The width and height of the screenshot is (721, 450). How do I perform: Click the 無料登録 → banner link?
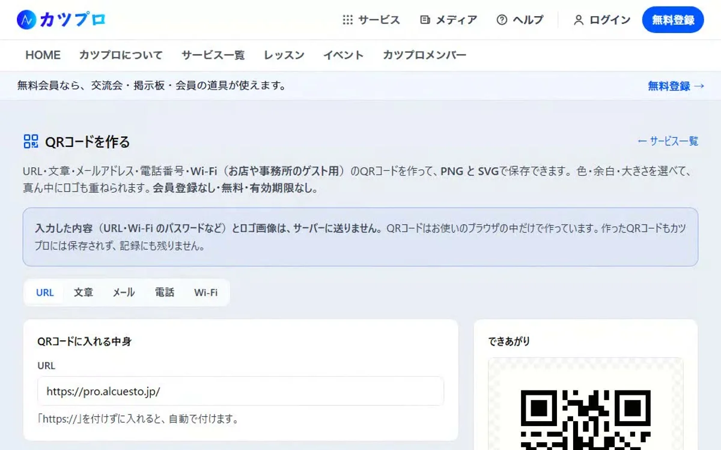(676, 86)
